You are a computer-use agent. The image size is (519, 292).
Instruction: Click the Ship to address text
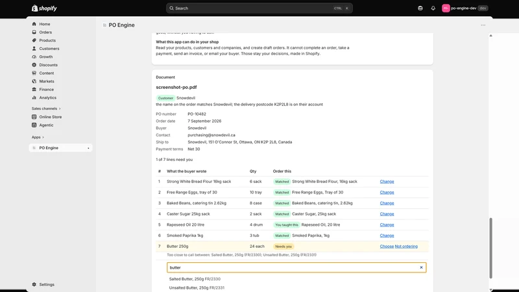point(239,142)
